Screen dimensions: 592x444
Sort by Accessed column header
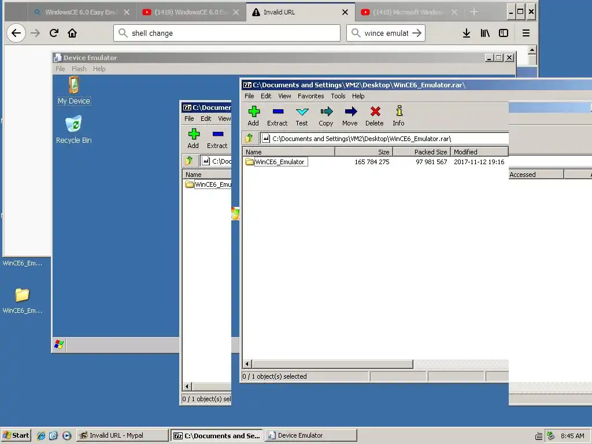click(x=536, y=175)
